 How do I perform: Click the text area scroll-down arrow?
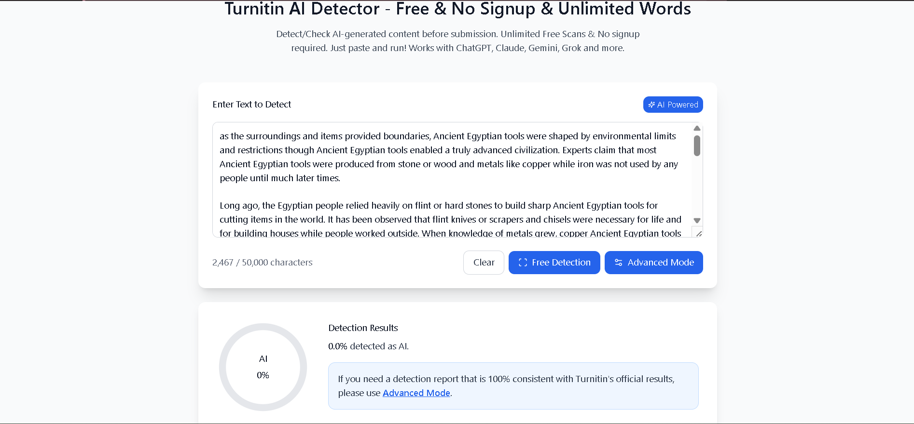pyautogui.click(x=697, y=221)
